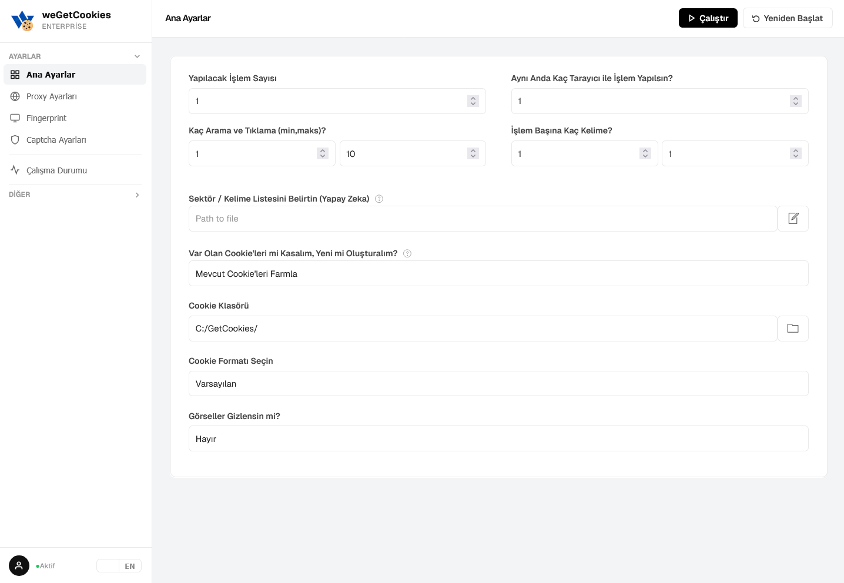Viewport: 844px width, 583px height.
Task: Click the Cookie Klasörü path field
Action: 483,329
